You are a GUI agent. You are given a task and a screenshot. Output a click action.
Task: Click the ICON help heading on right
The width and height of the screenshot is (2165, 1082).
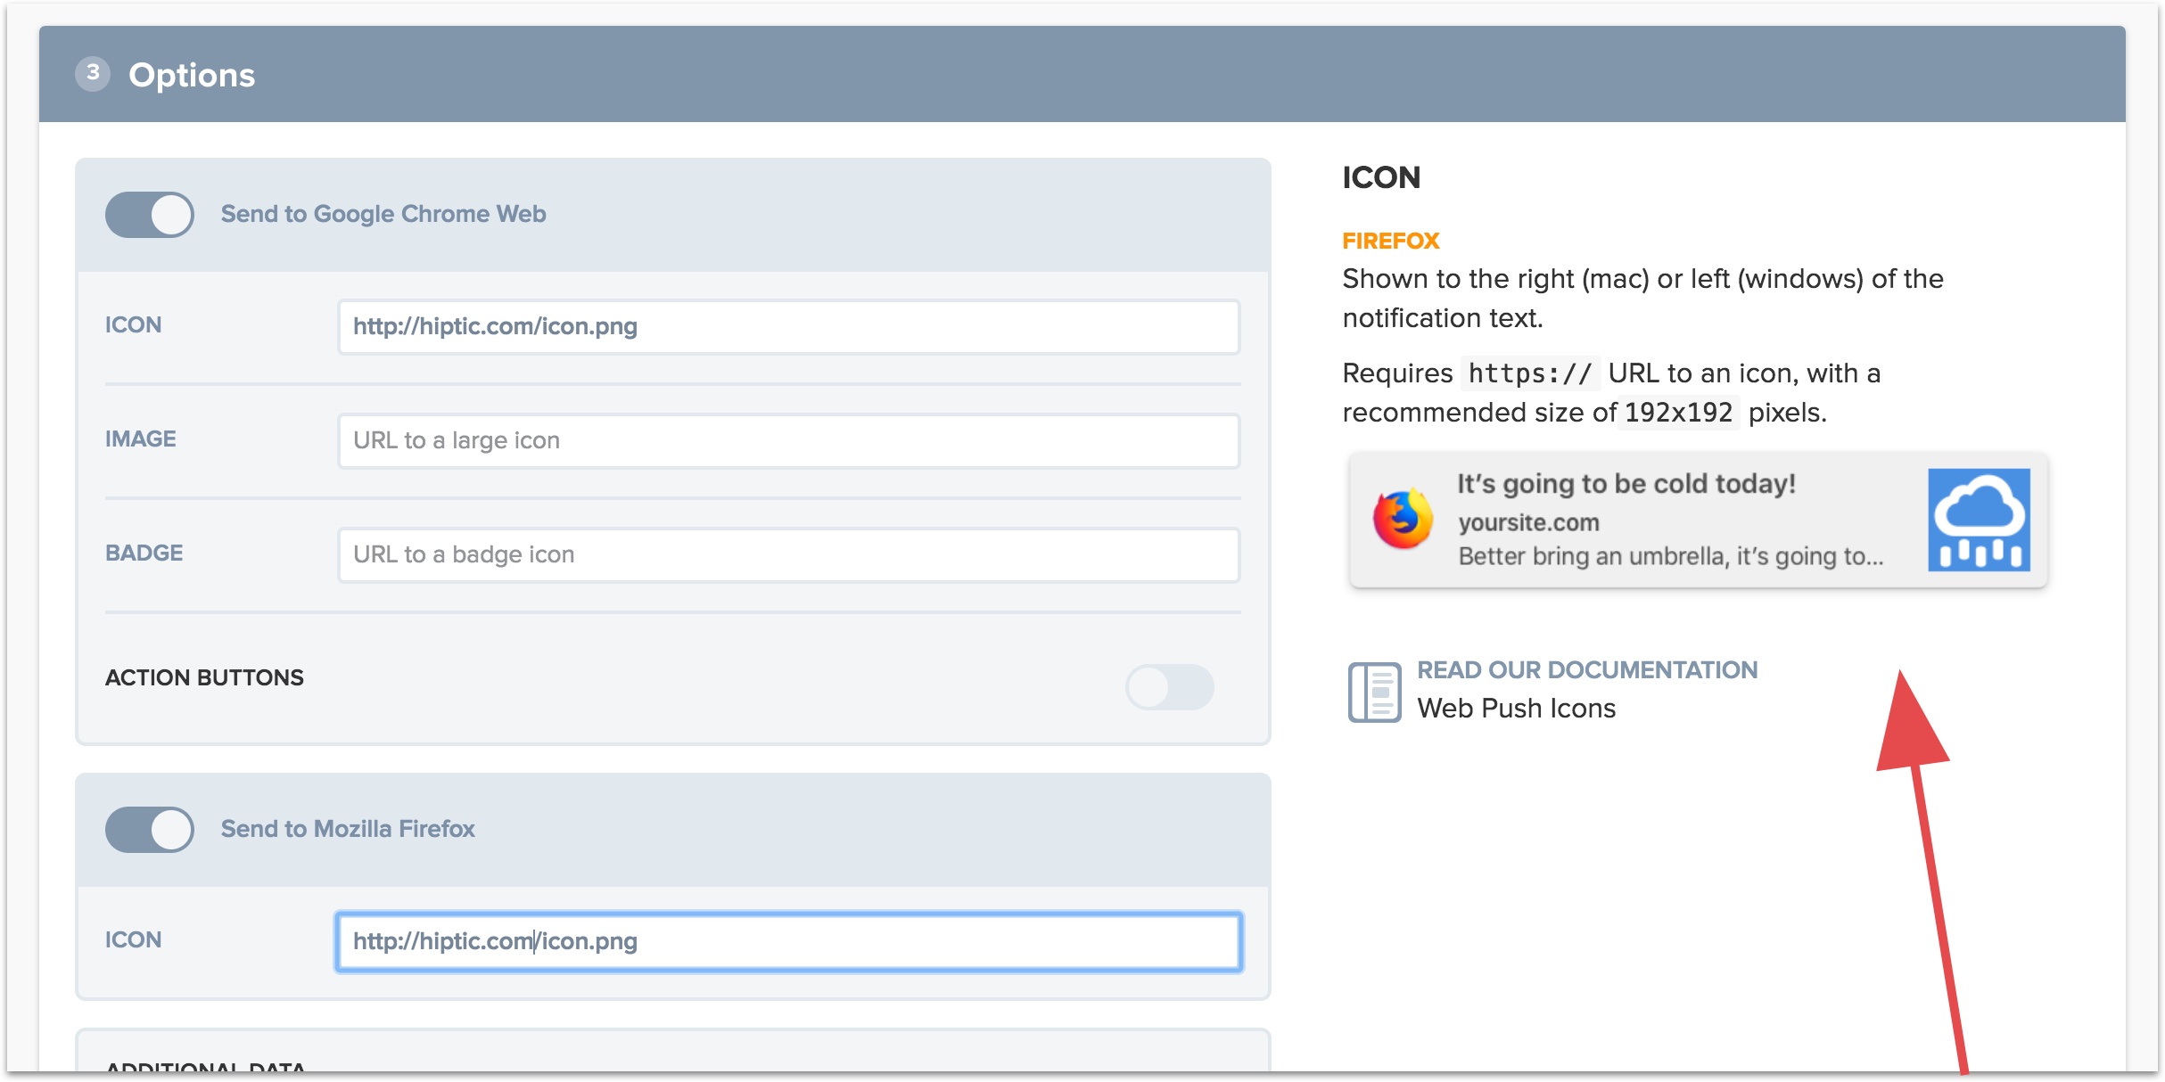pos(1381,177)
